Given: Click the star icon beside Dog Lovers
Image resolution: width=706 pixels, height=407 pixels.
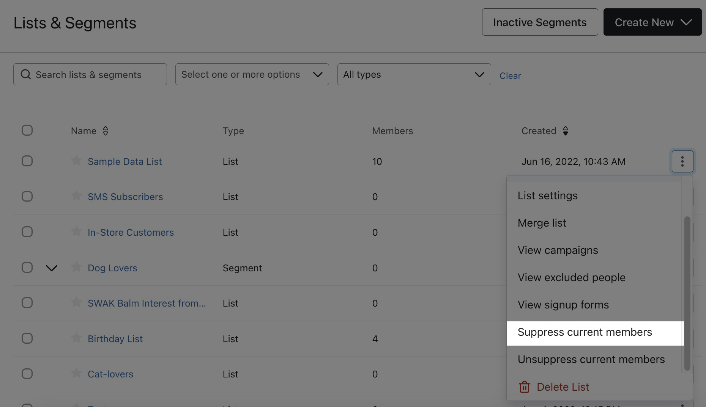Looking at the screenshot, I should [76, 267].
